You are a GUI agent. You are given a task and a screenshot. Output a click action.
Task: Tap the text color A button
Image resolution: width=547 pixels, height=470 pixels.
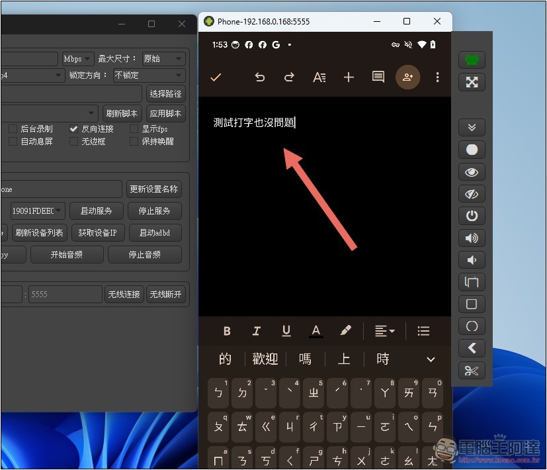316,331
